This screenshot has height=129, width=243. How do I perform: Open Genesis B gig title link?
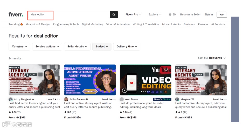click(88, 105)
